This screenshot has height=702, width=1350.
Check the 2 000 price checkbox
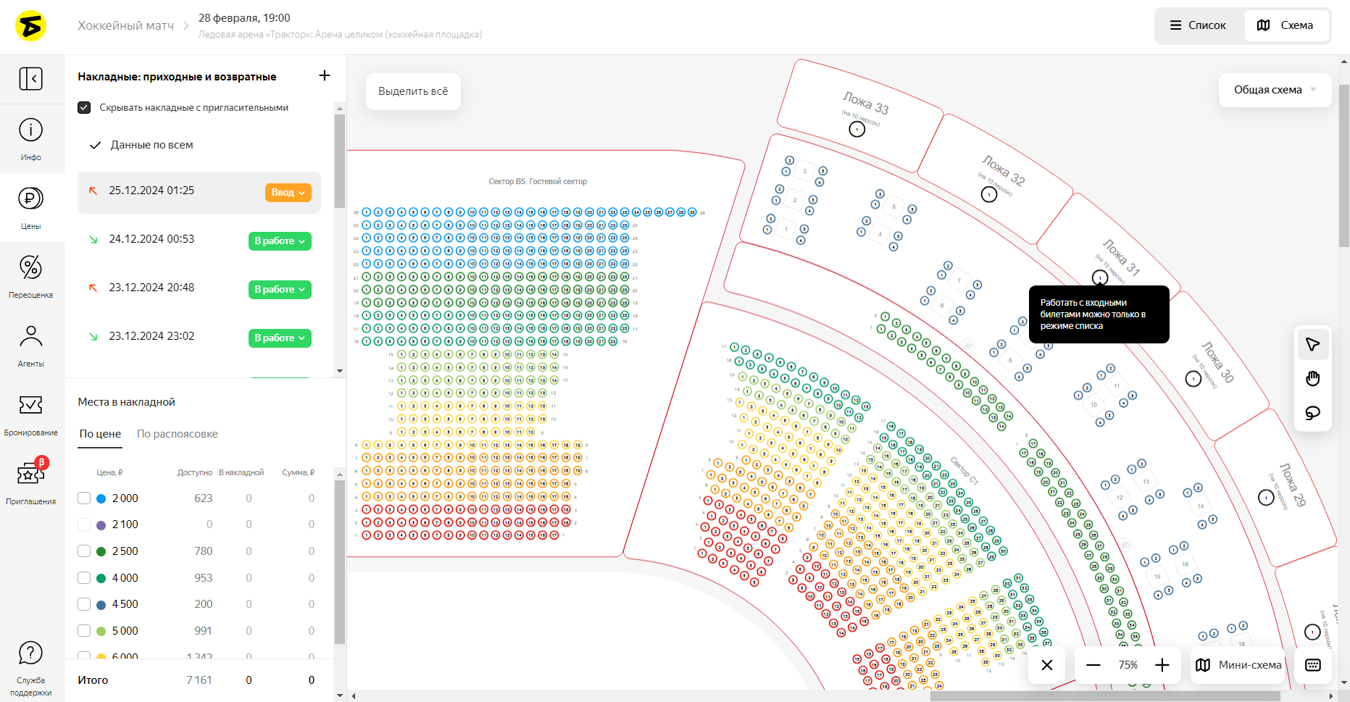pos(84,498)
